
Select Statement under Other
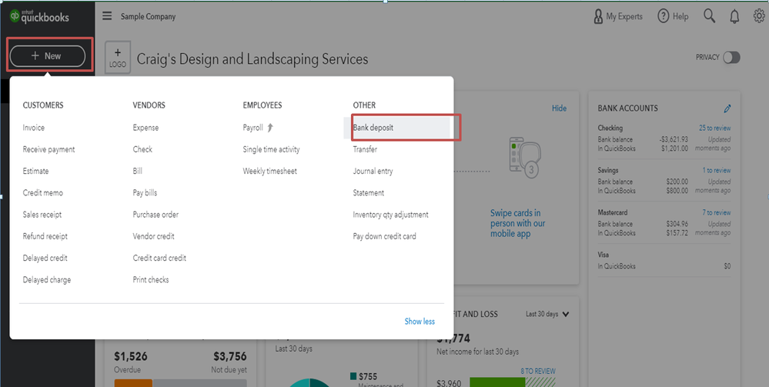tap(368, 193)
